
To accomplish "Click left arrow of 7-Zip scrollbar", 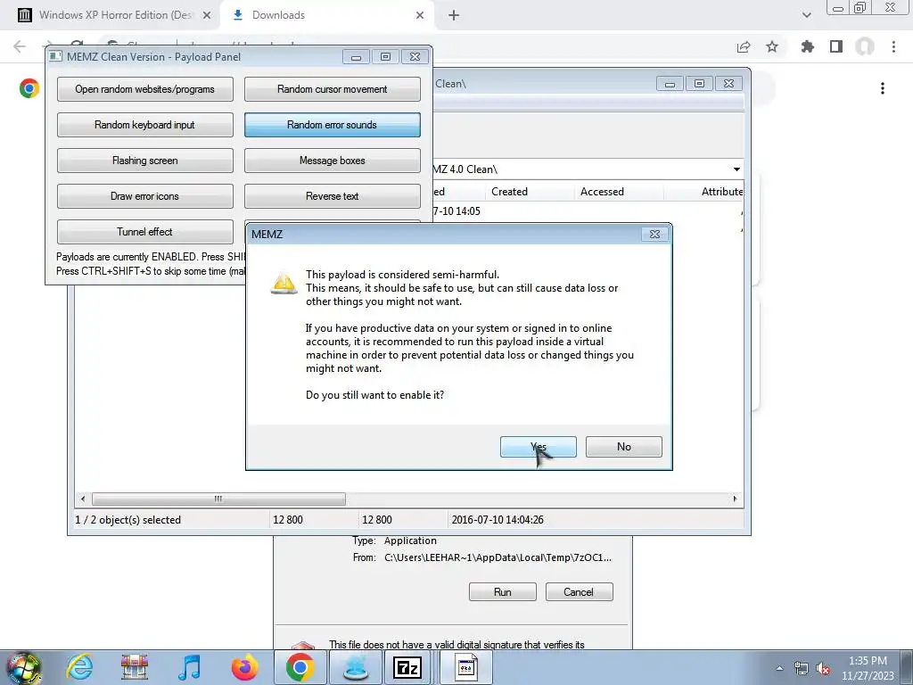I will pyautogui.click(x=83, y=499).
